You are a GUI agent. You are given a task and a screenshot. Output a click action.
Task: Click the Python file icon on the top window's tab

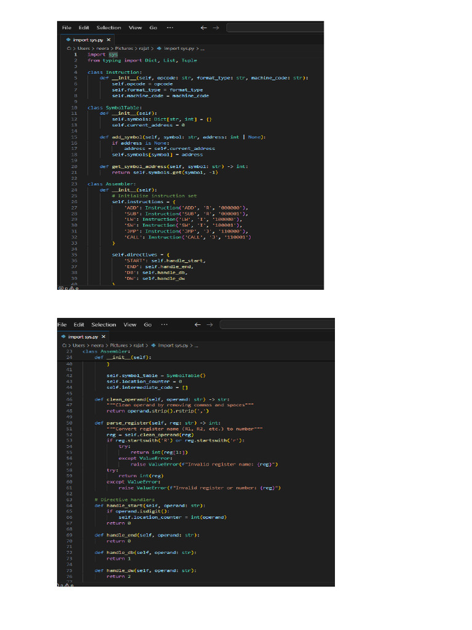[68, 40]
